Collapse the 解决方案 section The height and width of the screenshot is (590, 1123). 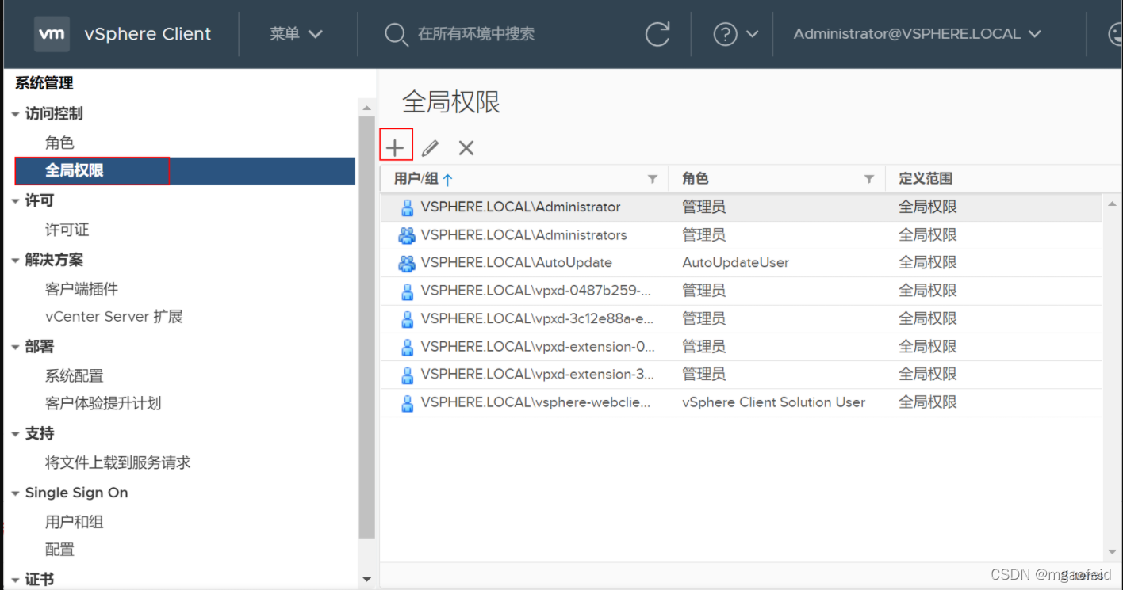click(x=15, y=261)
